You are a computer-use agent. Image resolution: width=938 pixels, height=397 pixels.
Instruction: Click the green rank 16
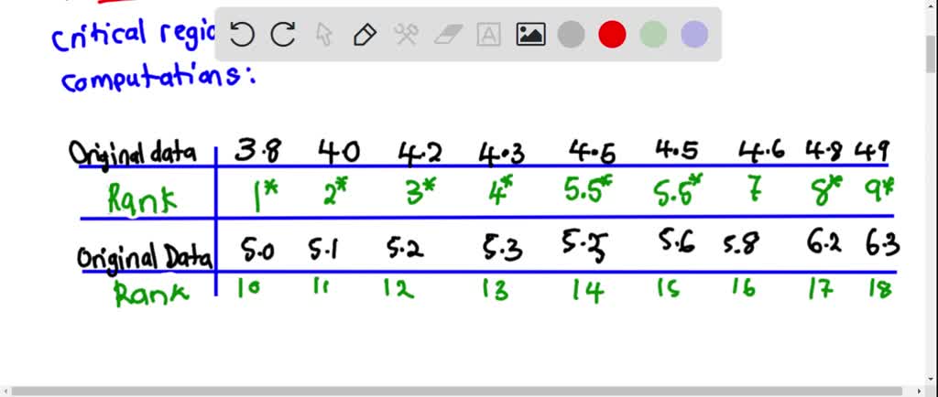pos(744,288)
